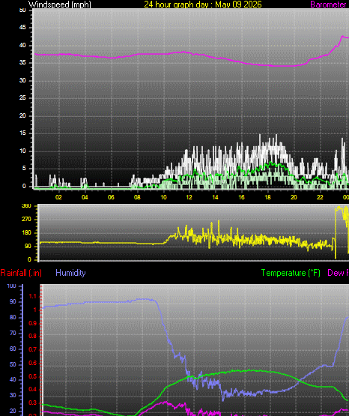This screenshot has width=349, height=416.
Task: Click the 12 hour time axis marker
Action: [x=189, y=197]
